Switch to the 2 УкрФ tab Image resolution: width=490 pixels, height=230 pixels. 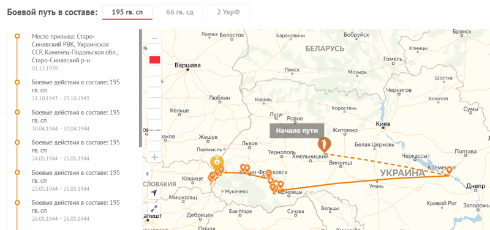click(228, 12)
